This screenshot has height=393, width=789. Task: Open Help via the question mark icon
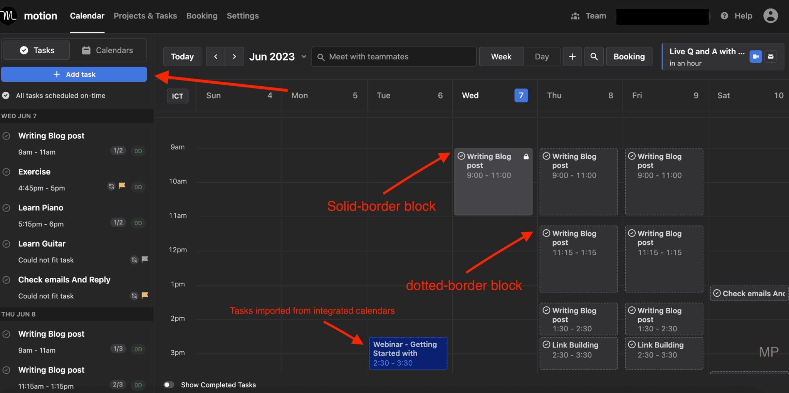pyautogui.click(x=724, y=16)
